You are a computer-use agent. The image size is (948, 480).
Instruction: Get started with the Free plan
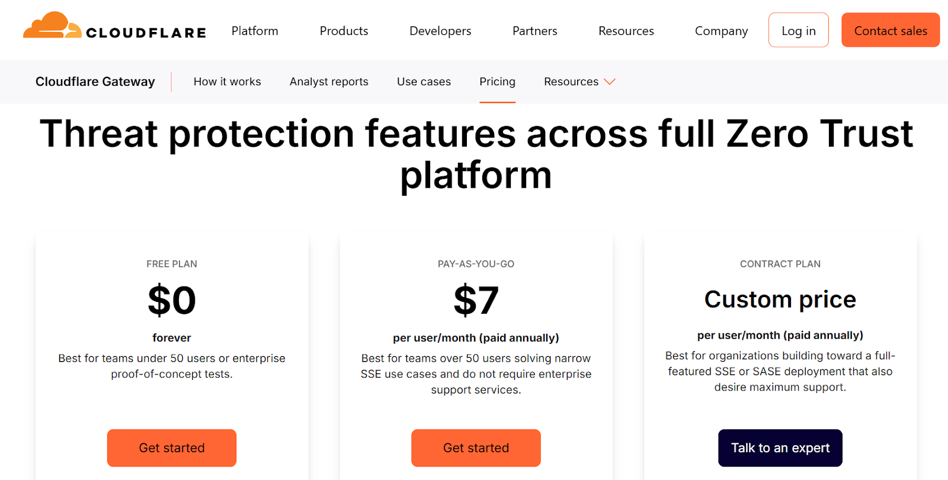coord(172,448)
